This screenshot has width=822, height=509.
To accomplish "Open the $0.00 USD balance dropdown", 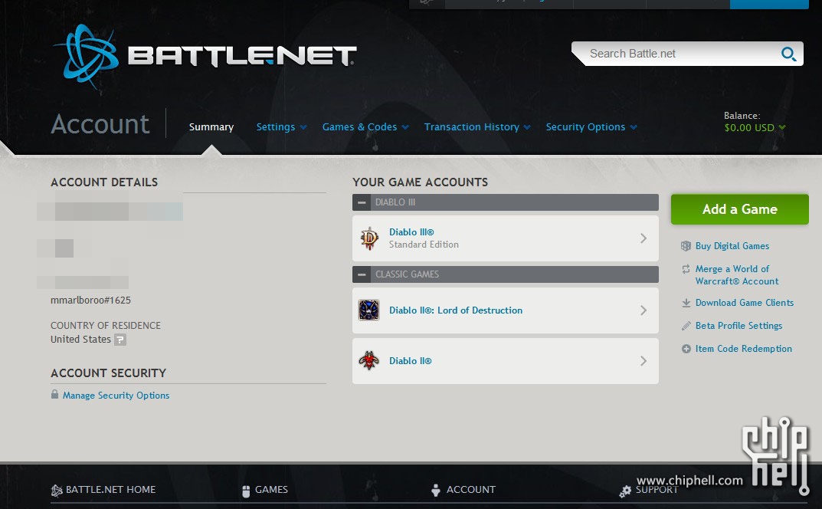I will [755, 127].
